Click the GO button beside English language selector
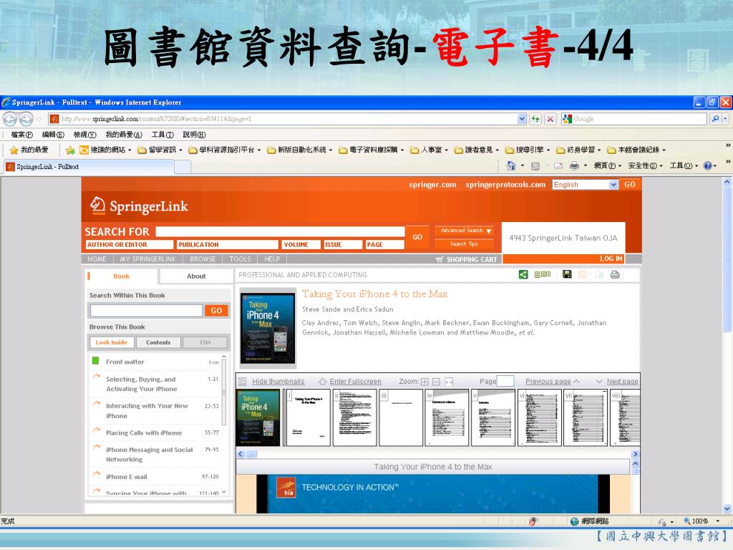The image size is (733, 550). point(630,185)
